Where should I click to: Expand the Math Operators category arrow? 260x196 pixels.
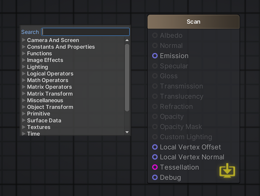coord(24,80)
